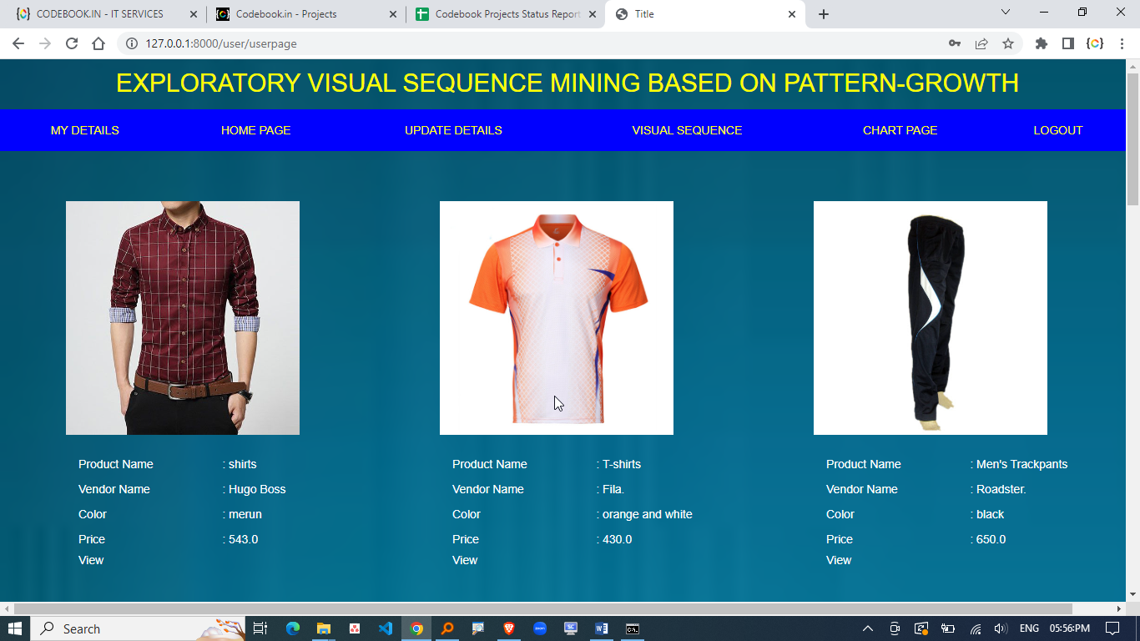Open saved passwords key icon
1140x641 pixels.
tap(955, 43)
